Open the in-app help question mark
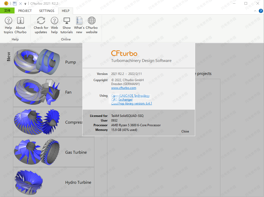The width and height of the screenshot is (264, 197). pos(261,11)
